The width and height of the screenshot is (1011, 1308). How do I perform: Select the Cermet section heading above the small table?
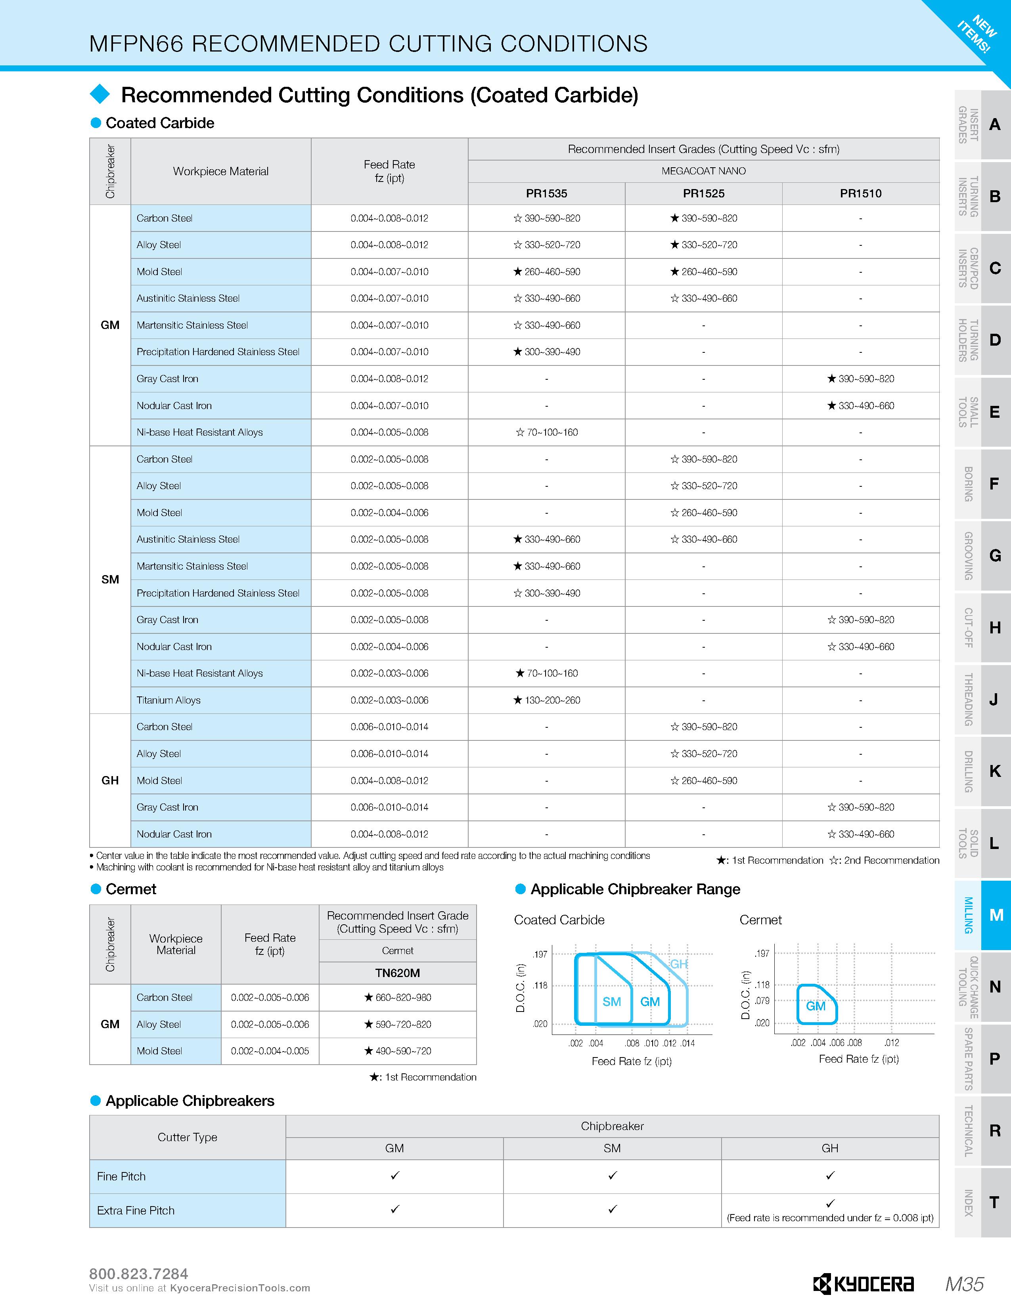coord(130,889)
